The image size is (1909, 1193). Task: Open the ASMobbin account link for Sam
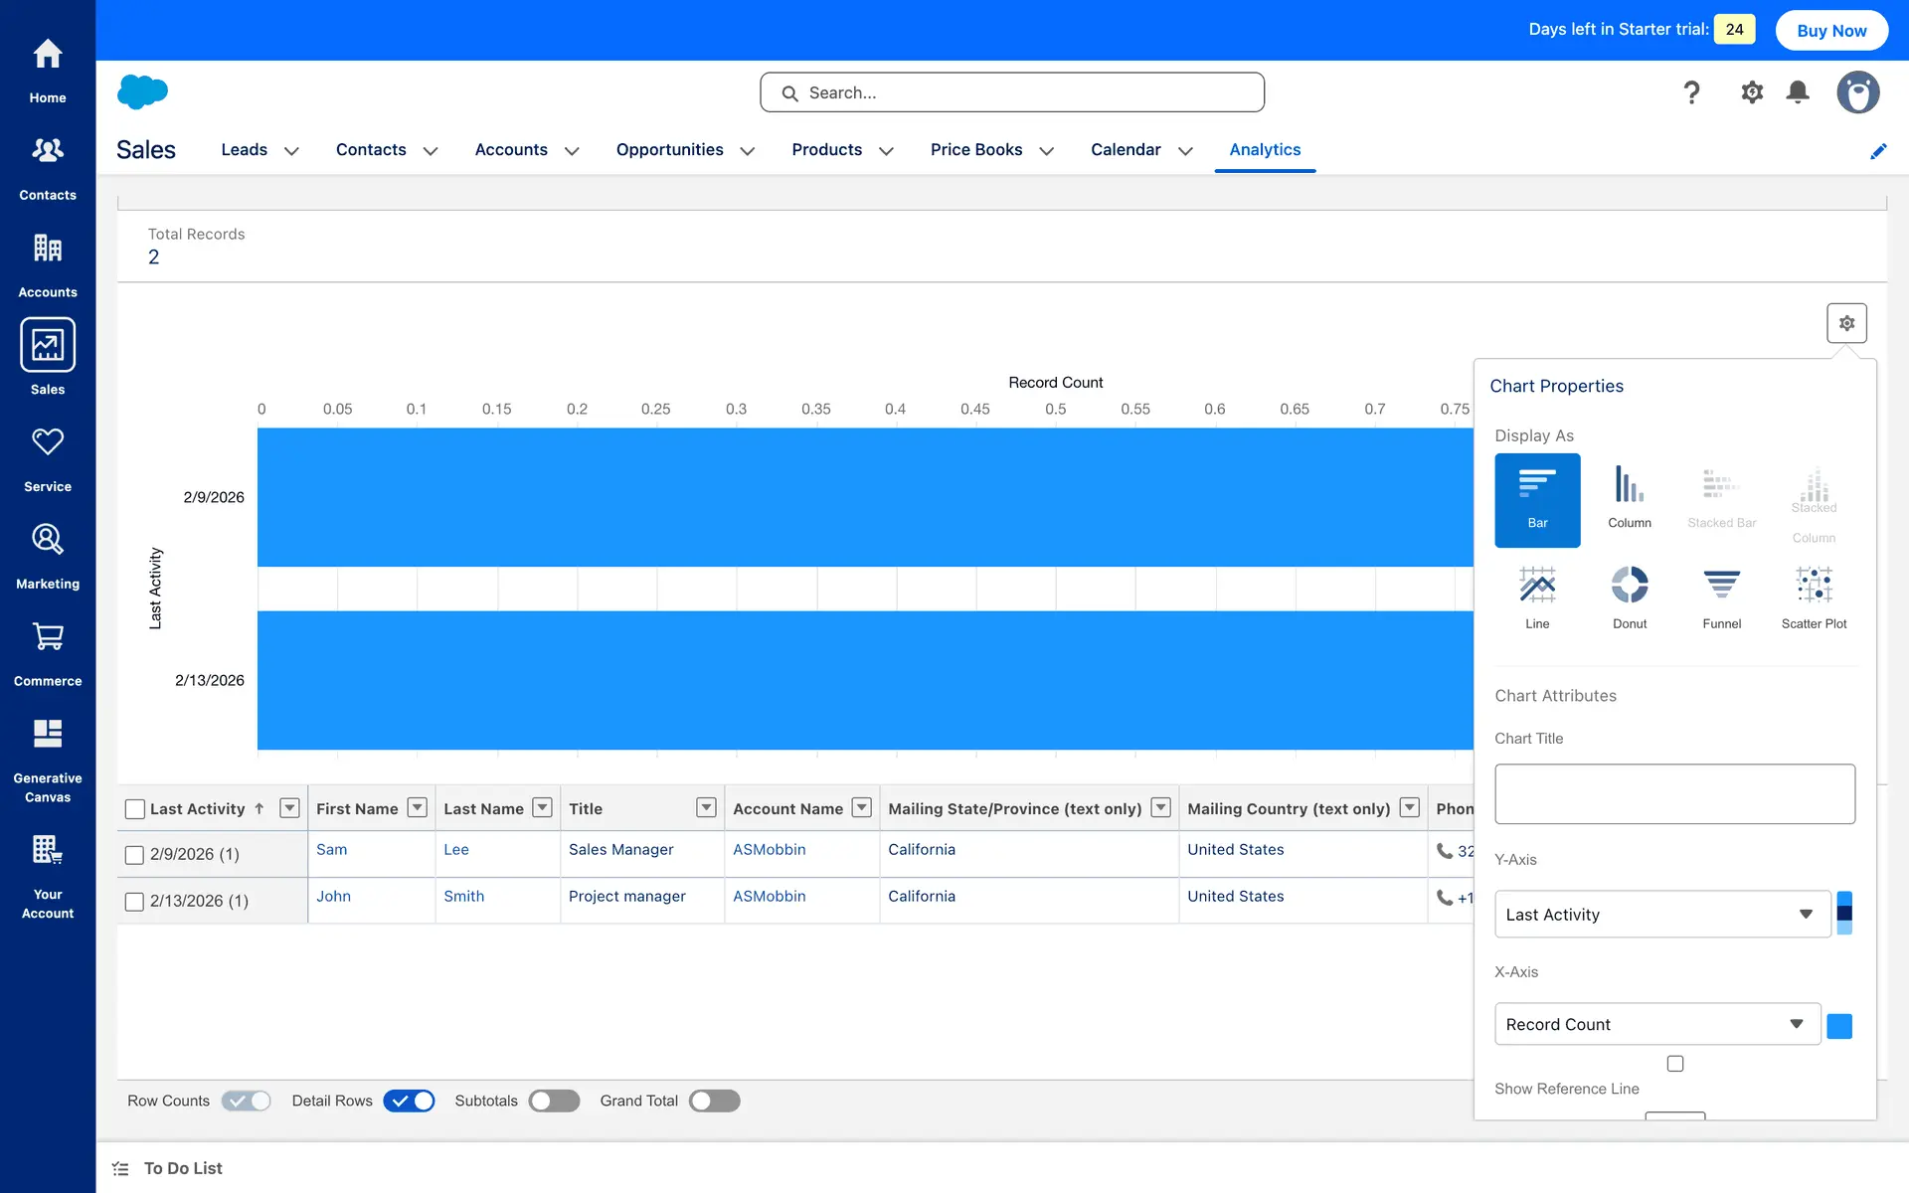point(769,849)
